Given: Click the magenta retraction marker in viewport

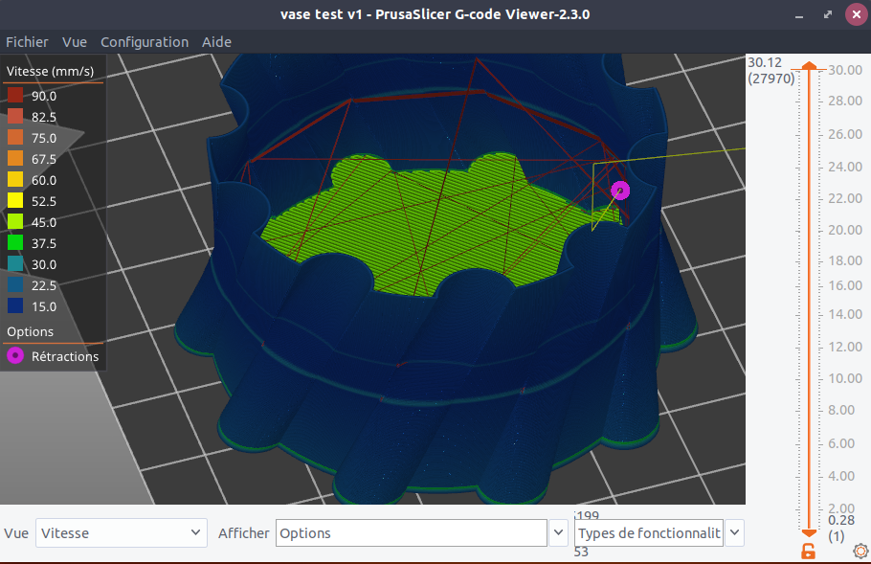Looking at the screenshot, I should [620, 191].
